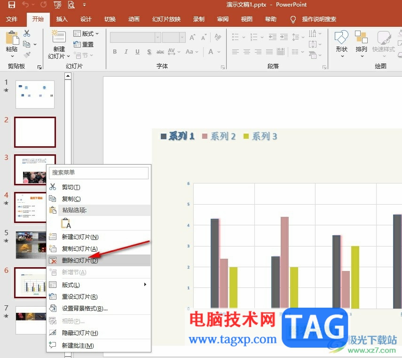Open the font name combo box
The image size is (402, 358).
135,38
